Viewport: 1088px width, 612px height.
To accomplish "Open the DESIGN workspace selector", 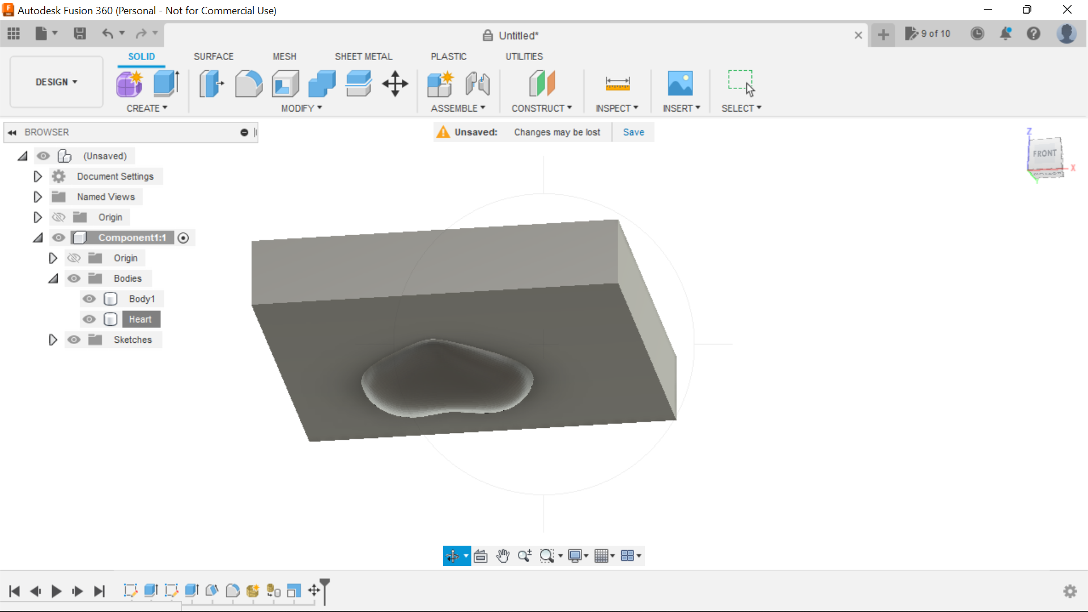I will 55,82.
